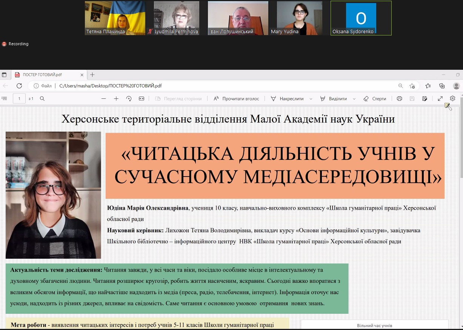The image size is (463, 330).
Task: Save the PDF file
Action: (x=412, y=98)
